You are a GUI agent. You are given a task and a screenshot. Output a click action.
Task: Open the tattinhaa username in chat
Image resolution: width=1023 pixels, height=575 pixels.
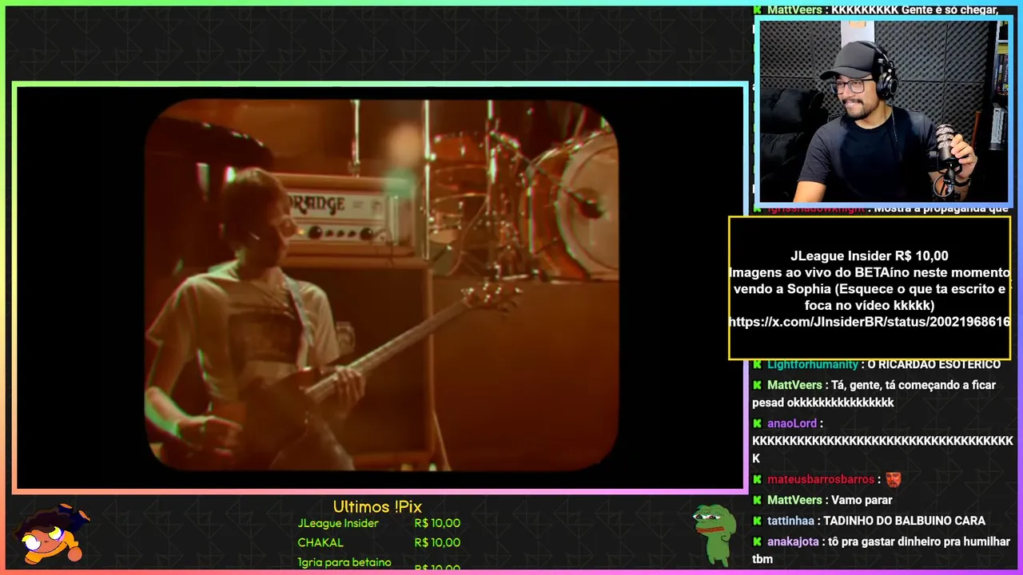790,521
